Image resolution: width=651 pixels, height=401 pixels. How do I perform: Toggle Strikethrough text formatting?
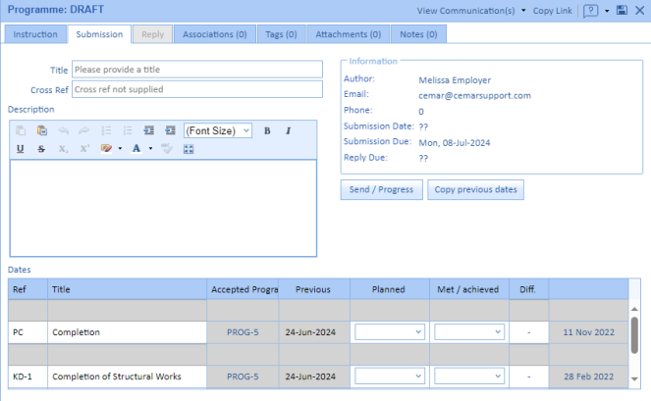41,149
